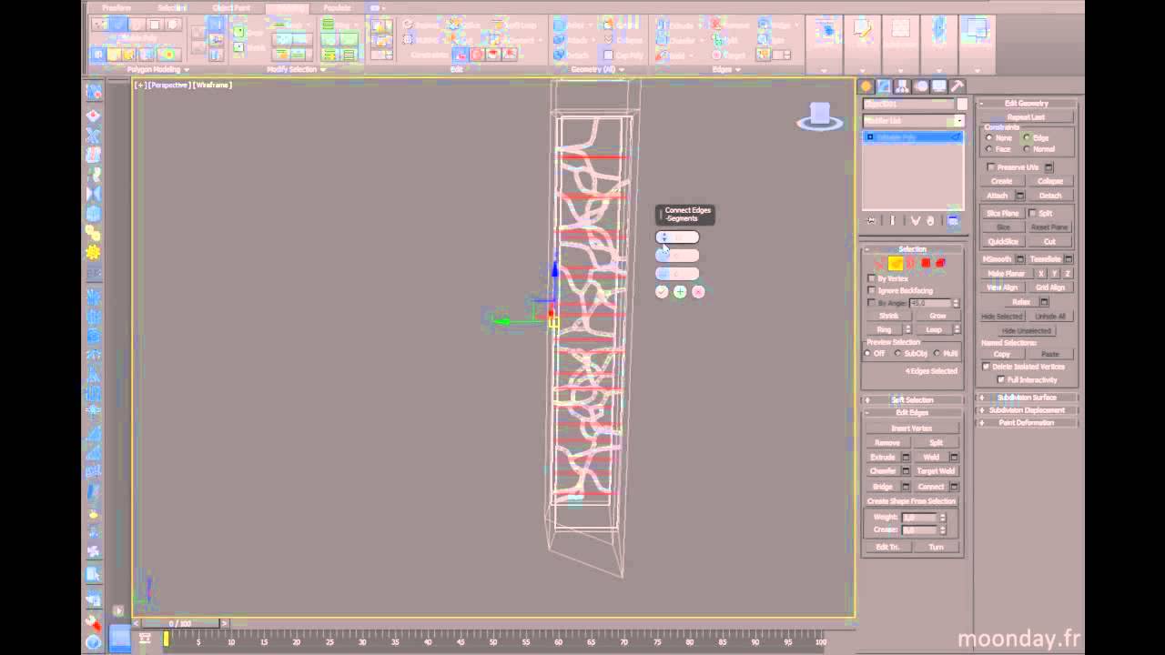Switch to the Hierarchy command panel

(902, 86)
